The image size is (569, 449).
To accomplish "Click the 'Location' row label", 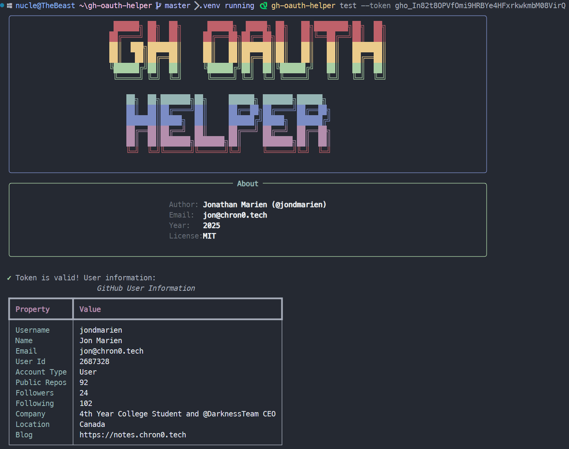I will tap(33, 425).
